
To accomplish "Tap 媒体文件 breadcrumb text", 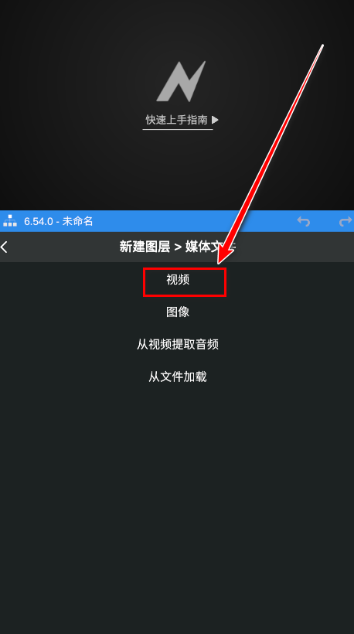I will tap(210, 247).
